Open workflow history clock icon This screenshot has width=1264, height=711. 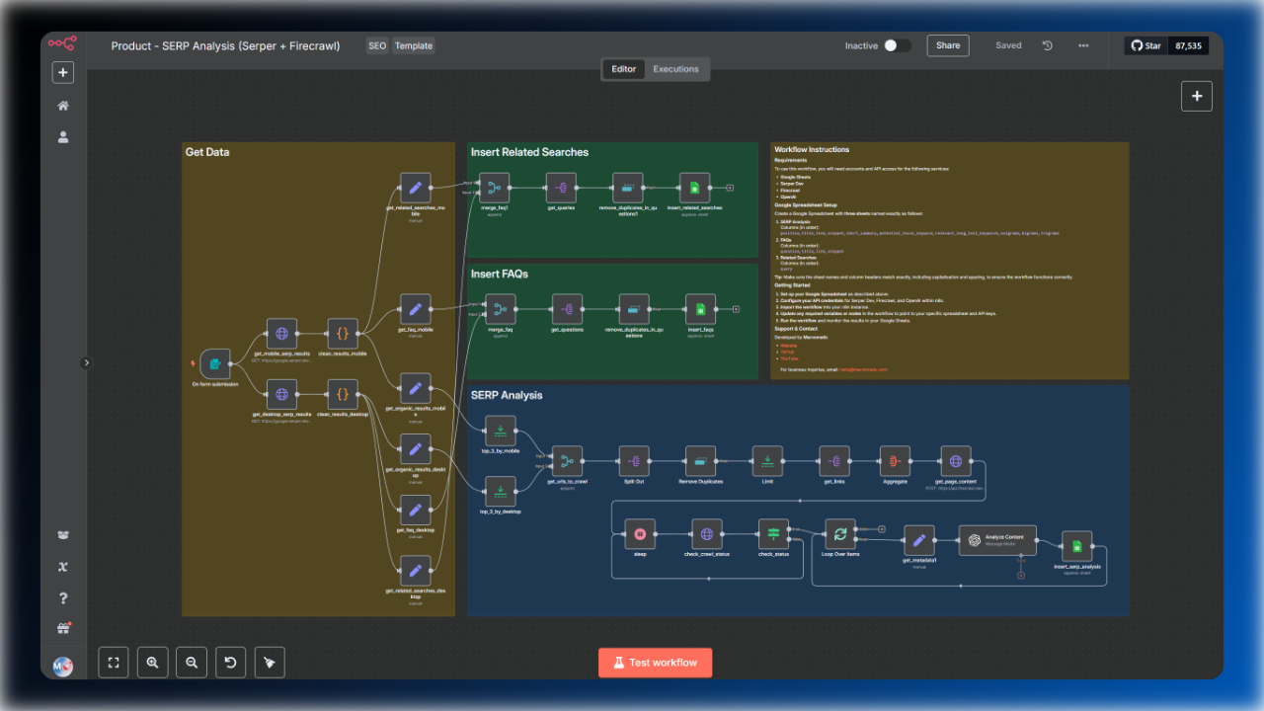point(1048,45)
